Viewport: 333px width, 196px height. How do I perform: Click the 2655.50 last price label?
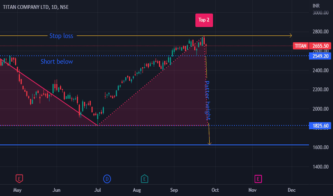320,46
